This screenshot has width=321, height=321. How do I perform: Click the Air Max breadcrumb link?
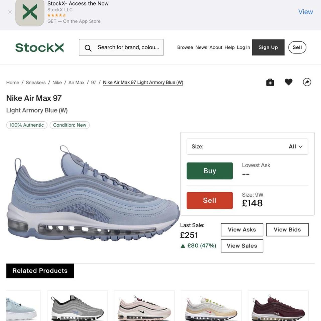tap(76, 83)
